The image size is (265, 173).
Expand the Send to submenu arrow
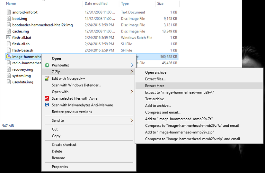pyautogui.click(x=132, y=121)
